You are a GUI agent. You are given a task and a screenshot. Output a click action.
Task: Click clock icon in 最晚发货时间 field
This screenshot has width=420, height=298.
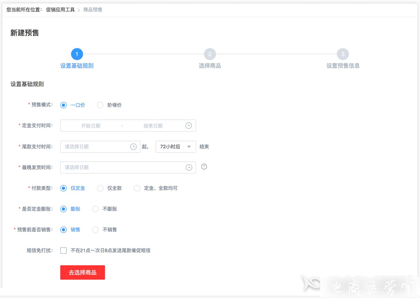(x=189, y=167)
